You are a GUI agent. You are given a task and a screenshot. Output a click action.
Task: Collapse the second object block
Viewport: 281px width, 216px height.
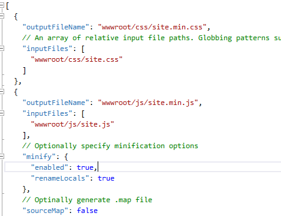point(2,91)
